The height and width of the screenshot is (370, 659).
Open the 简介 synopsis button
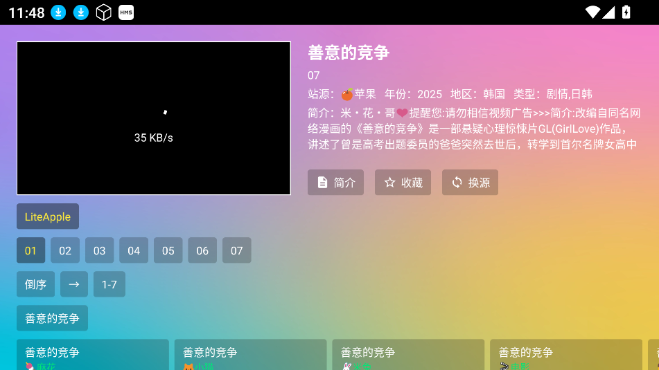335,183
